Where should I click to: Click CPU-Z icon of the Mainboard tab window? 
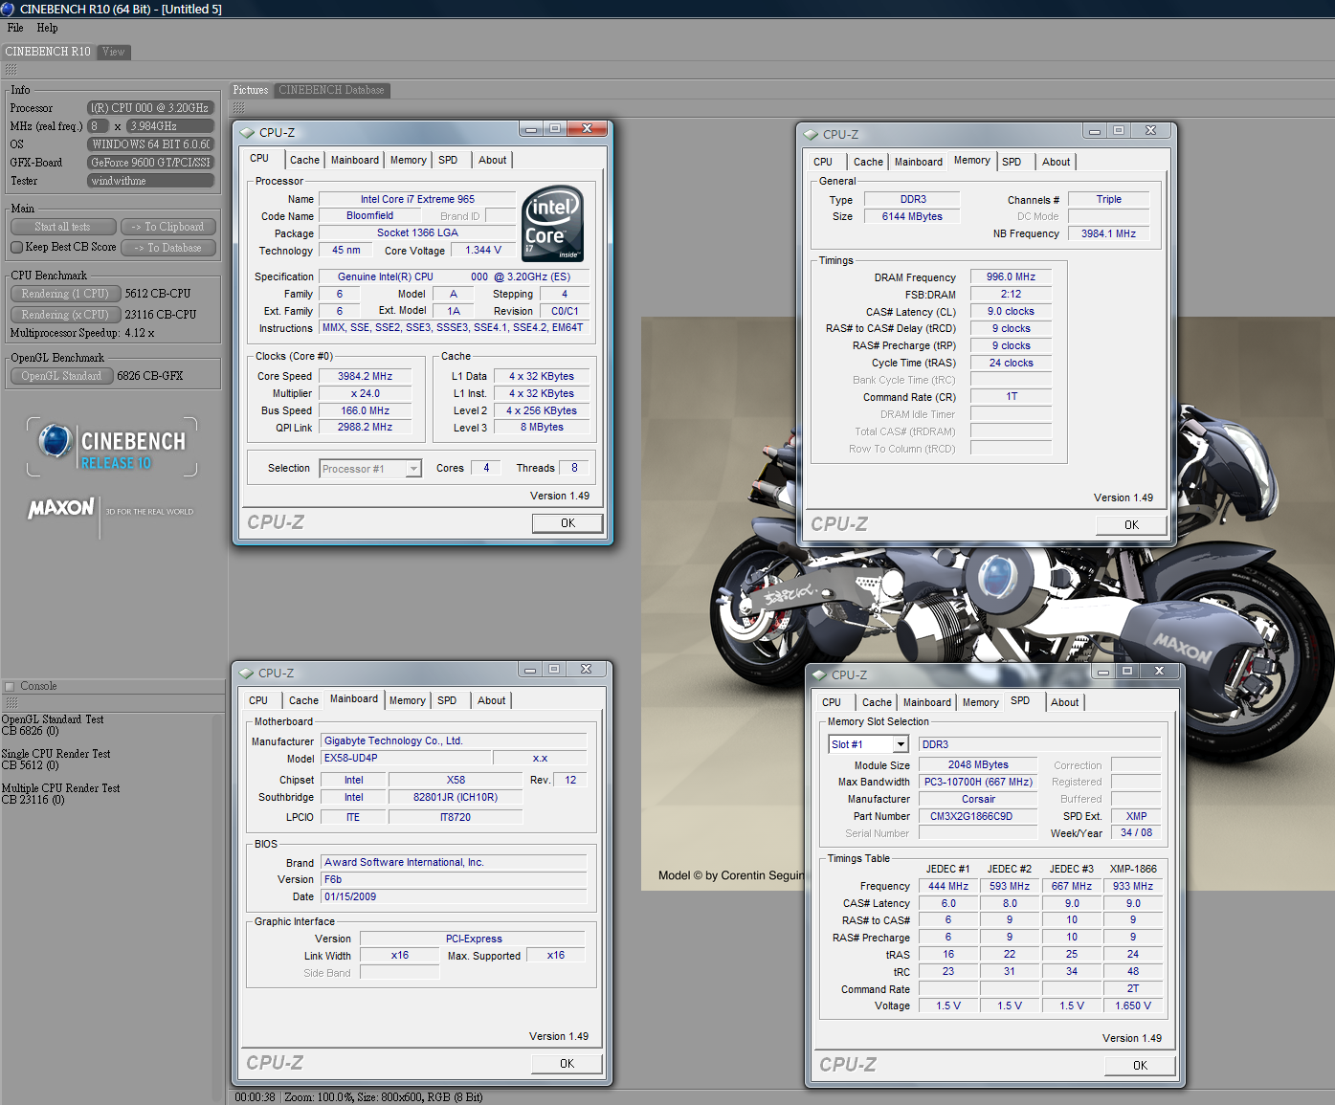pos(247,674)
